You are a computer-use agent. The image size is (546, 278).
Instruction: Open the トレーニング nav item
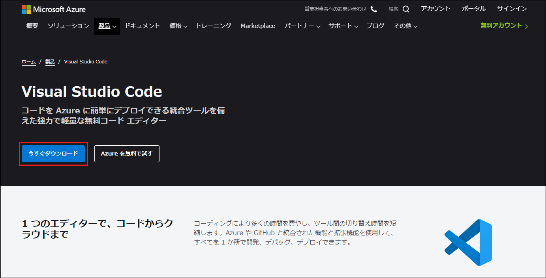(214, 26)
